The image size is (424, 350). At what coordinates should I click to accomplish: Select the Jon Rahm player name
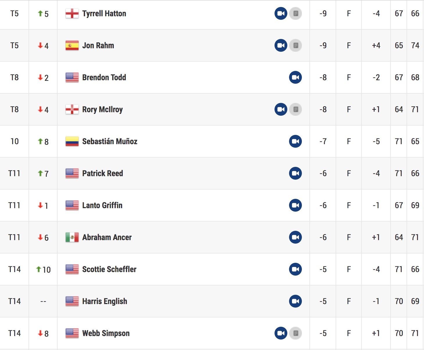(x=98, y=46)
